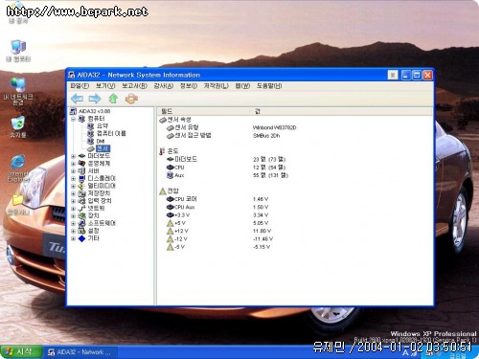Screen dimensions: 479x359
Task: Click the thermometer icon beside 온도
Action: point(162,151)
